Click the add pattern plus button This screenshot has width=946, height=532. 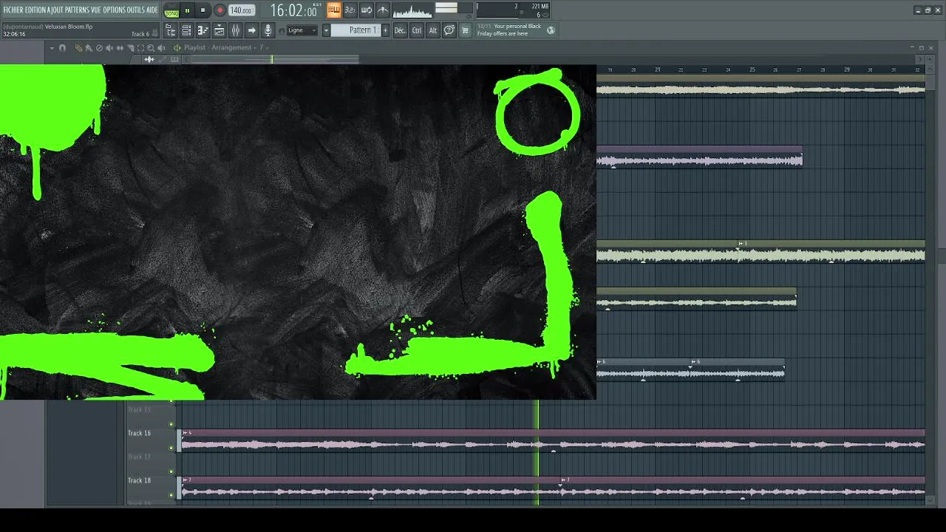pyautogui.click(x=385, y=30)
